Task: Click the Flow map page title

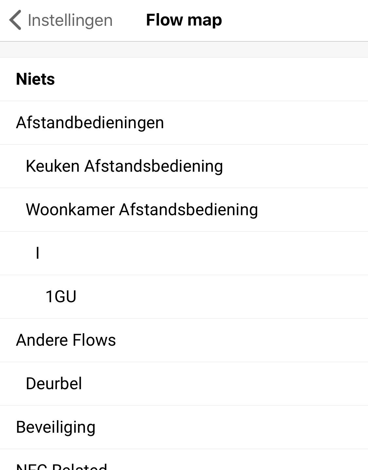Action: (x=184, y=20)
